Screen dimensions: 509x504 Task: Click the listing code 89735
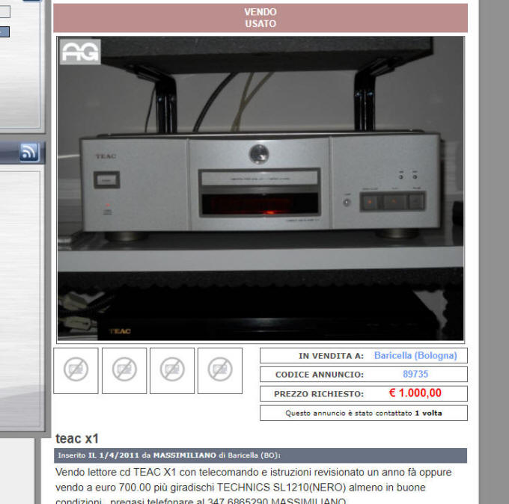point(415,374)
